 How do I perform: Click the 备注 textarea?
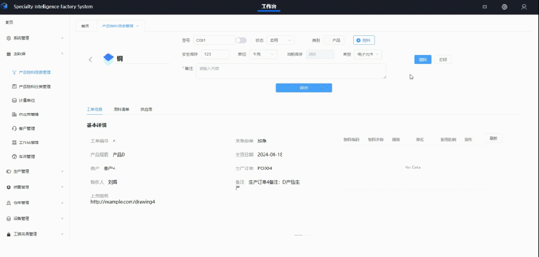[291, 71]
